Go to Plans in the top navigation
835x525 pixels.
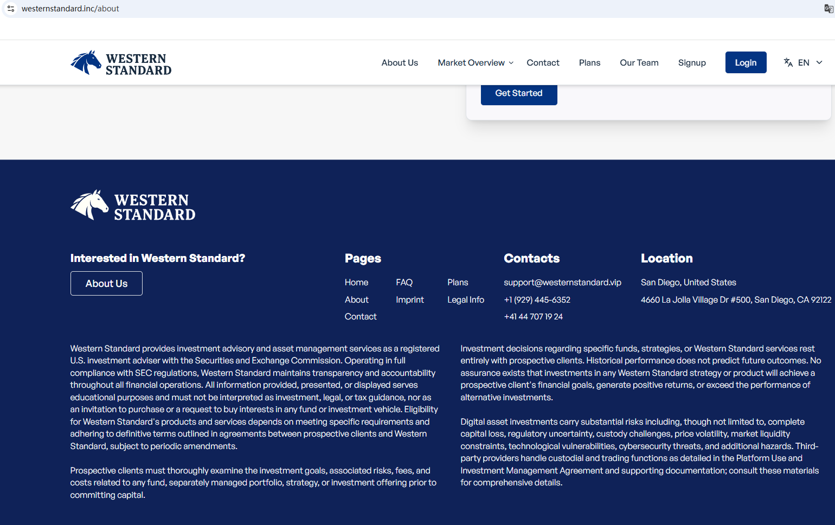(589, 63)
